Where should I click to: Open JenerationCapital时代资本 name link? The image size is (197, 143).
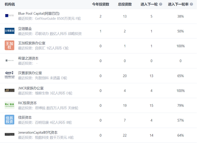coord(38,133)
